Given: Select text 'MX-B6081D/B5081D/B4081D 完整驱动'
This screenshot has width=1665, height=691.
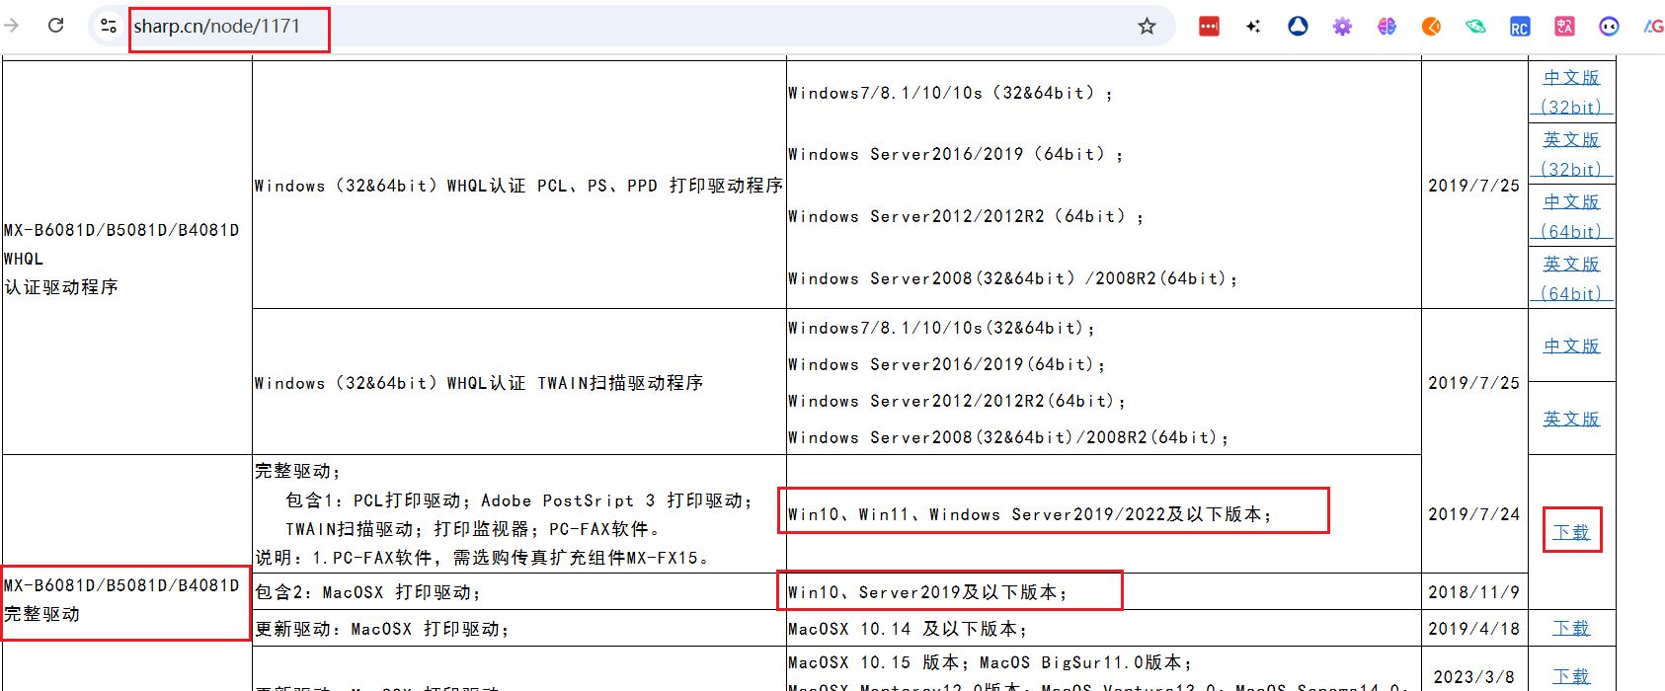Looking at the screenshot, I should point(121,599).
